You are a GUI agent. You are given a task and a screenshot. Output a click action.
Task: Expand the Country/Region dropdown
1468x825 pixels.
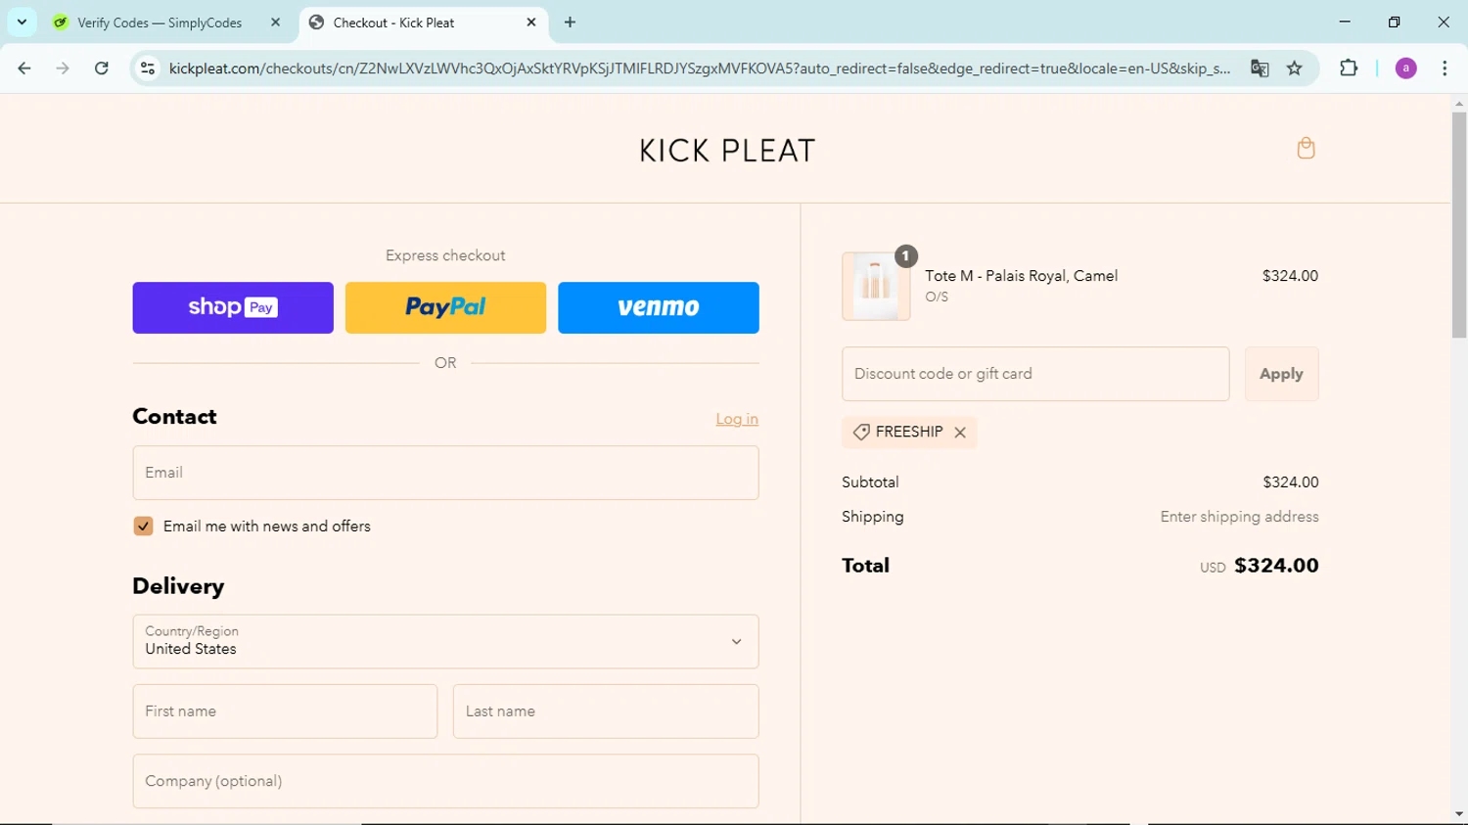tap(445, 642)
